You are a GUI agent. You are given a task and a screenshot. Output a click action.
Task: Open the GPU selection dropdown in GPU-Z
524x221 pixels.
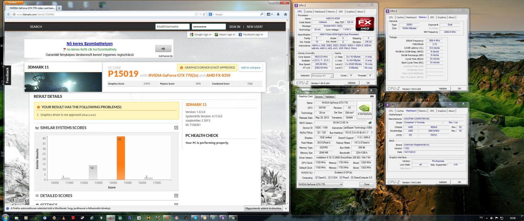tap(320, 184)
